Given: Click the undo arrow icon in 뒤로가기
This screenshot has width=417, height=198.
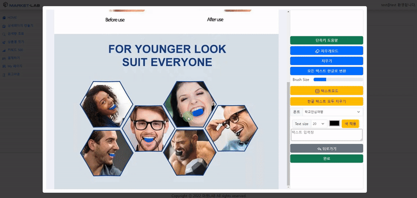Looking at the screenshot, I should 320,149.
